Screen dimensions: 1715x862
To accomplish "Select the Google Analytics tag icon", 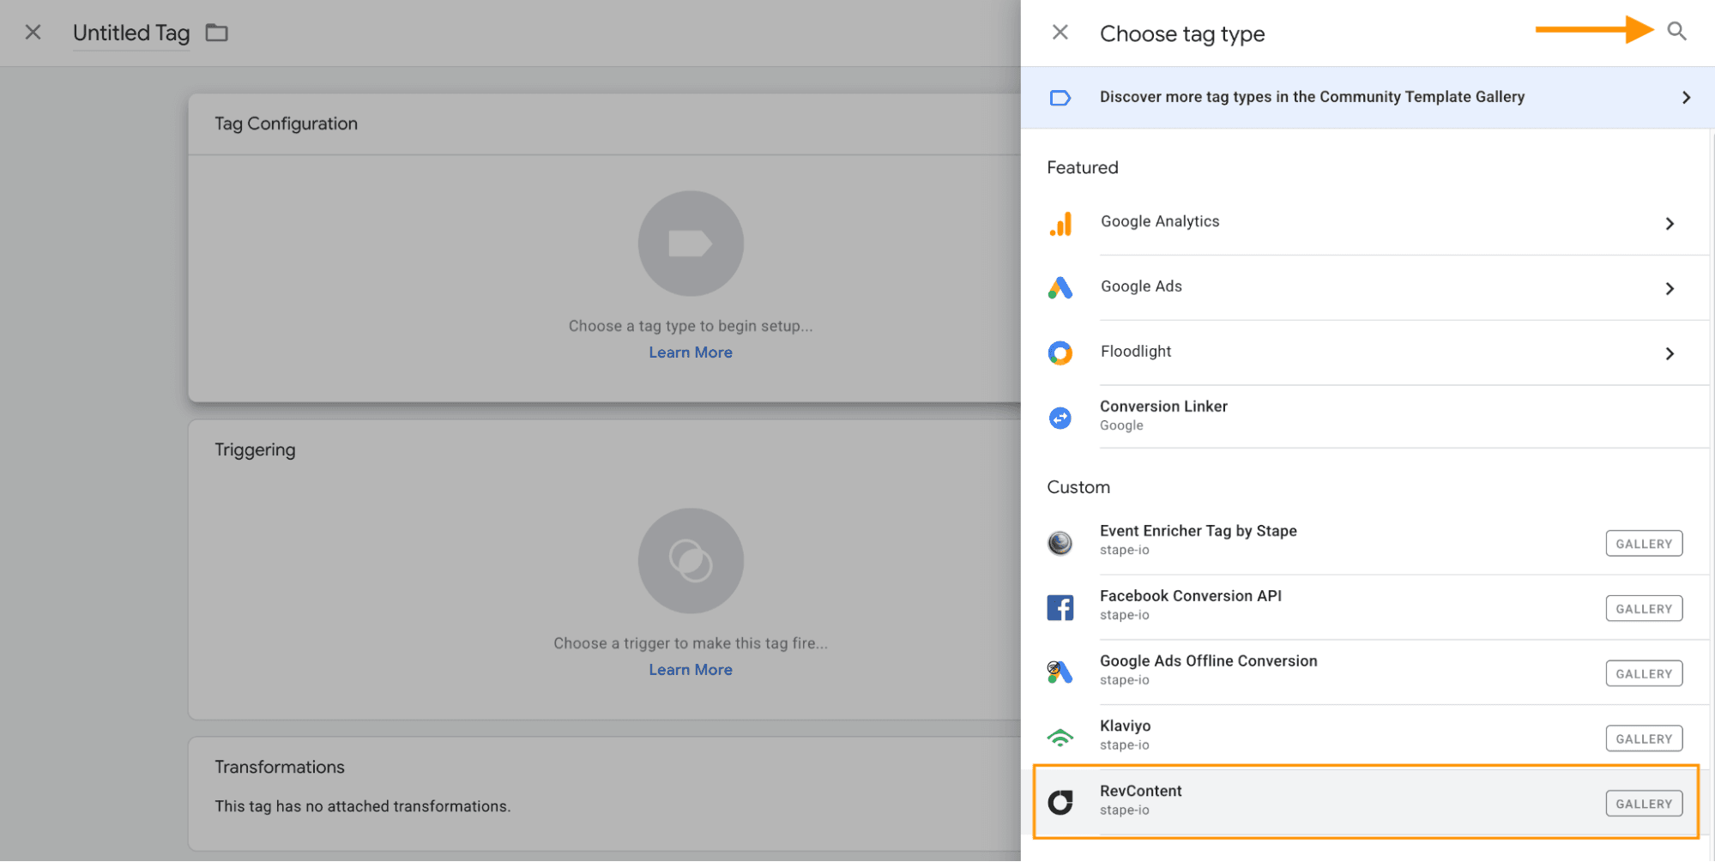I will click(x=1061, y=223).
